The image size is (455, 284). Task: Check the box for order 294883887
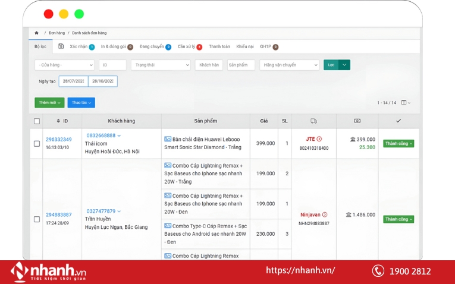[37, 219]
